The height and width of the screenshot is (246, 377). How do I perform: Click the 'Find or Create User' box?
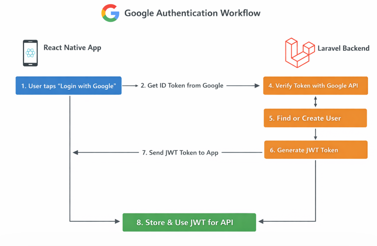[315, 118]
